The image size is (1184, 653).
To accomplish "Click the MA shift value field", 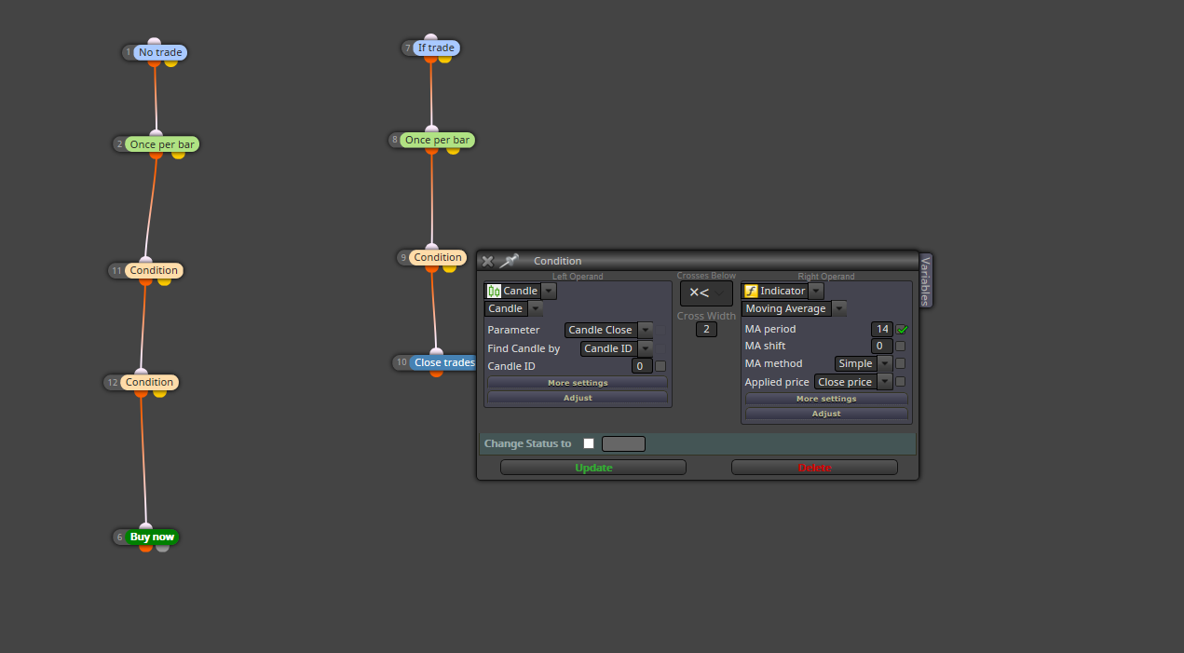I will click(x=882, y=346).
